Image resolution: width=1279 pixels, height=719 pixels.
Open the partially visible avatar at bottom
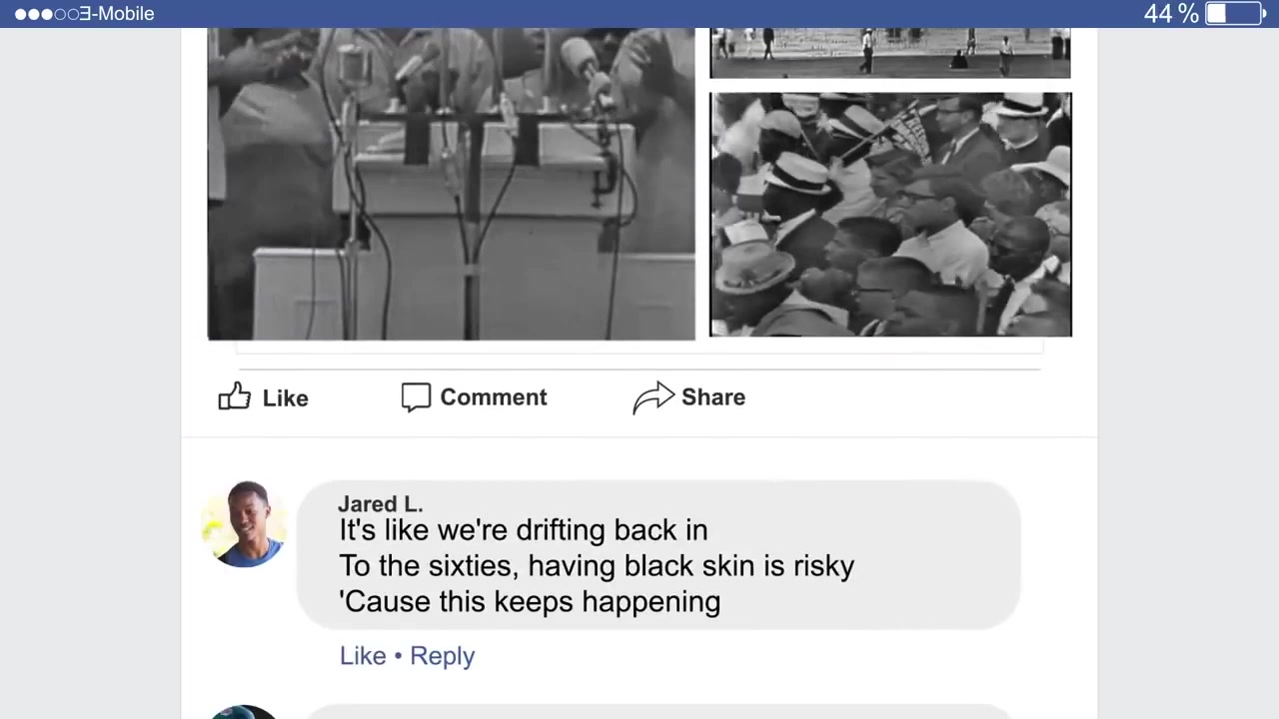point(244,712)
